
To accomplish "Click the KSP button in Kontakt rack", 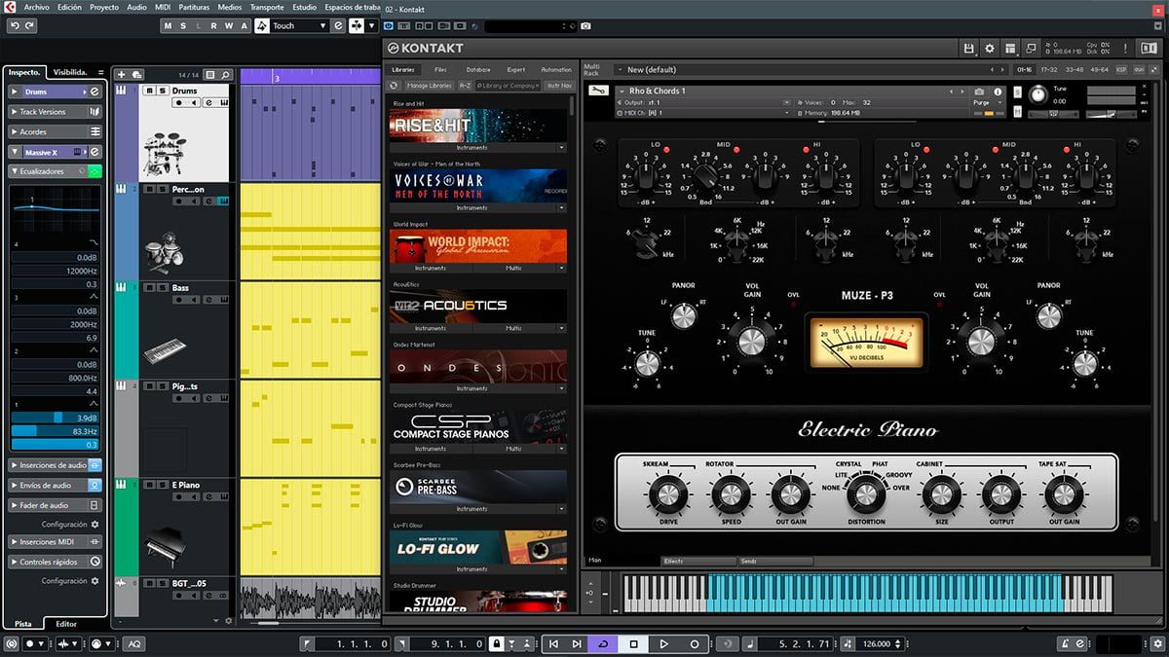I will [x=1121, y=70].
